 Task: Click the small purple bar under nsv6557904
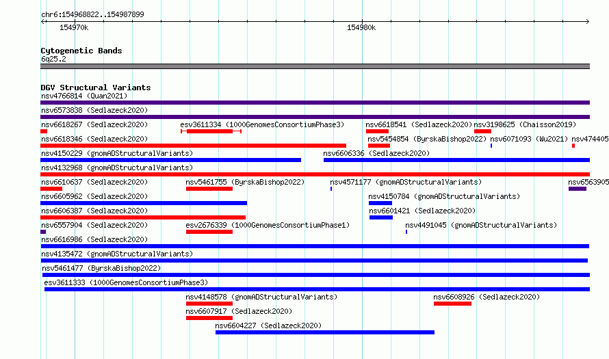(x=43, y=232)
